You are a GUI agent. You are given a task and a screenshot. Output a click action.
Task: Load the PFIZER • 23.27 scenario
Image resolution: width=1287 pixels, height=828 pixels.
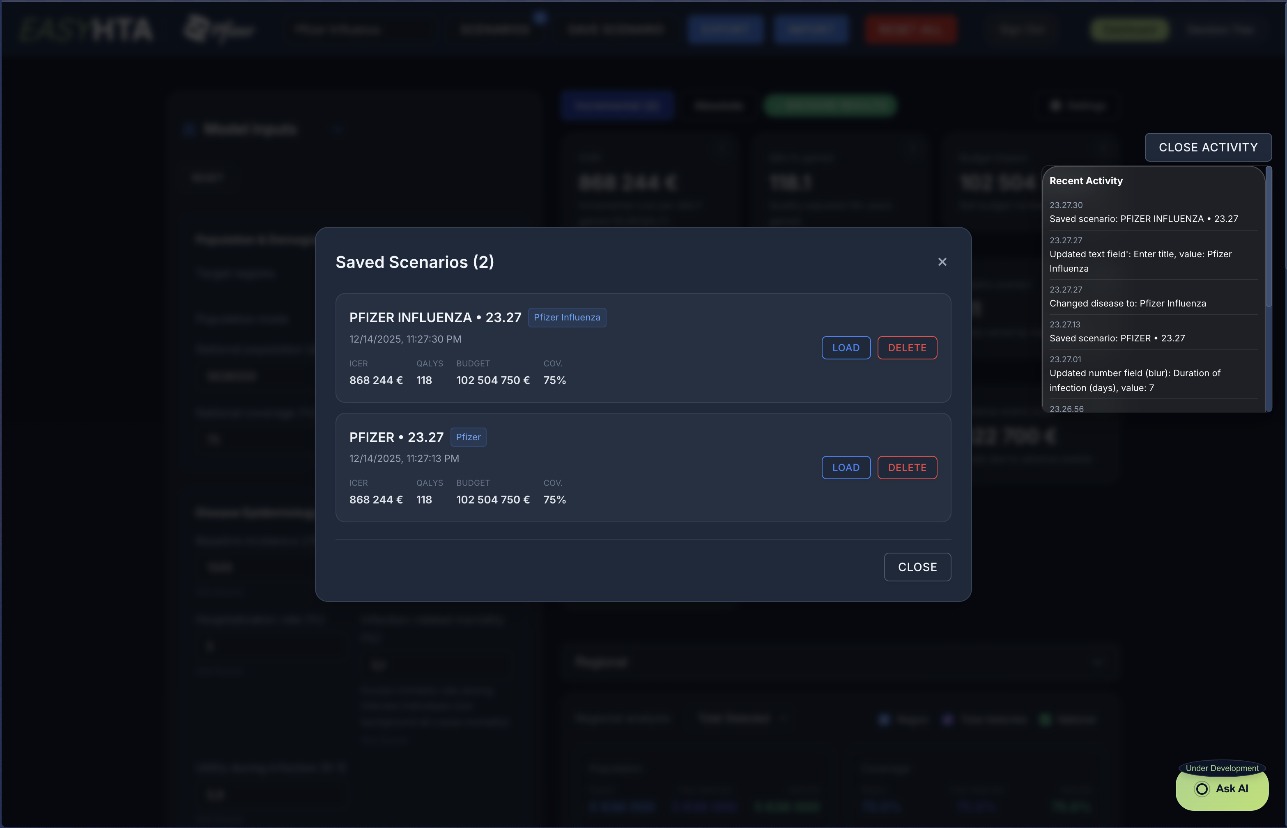tap(846, 468)
